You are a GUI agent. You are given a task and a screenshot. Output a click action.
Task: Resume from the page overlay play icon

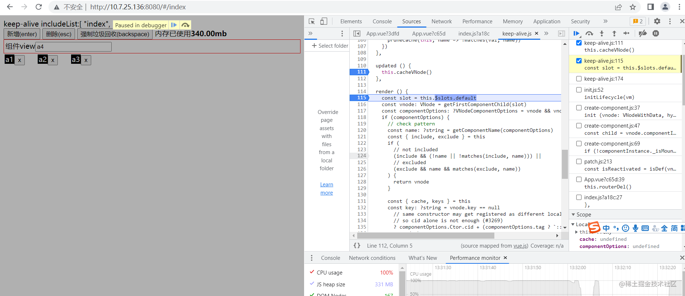(x=174, y=25)
